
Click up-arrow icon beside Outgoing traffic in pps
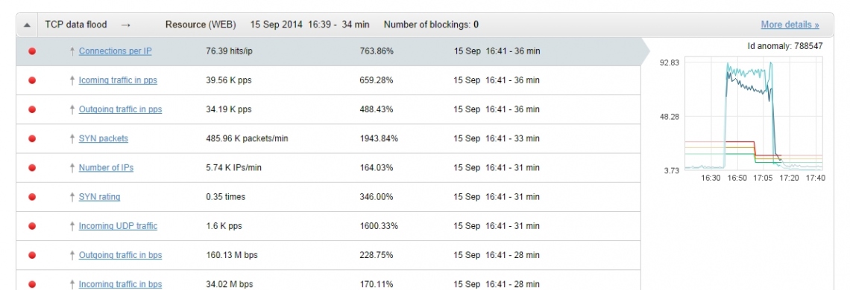(x=72, y=109)
